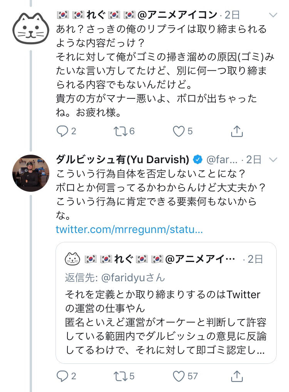The height and width of the screenshot is (392, 289).
Task: Reply to Yu Darvish's tweet
Action: click(x=62, y=376)
